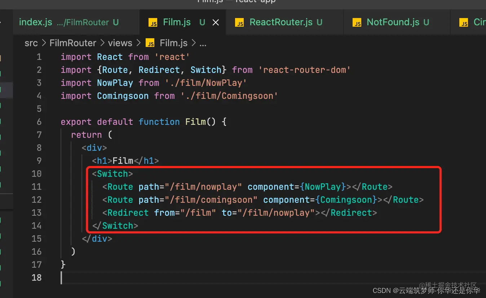Click {NowPlay} component value on line 11
The height and width of the screenshot is (298, 486).
pyautogui.click(x=323, y=187)
